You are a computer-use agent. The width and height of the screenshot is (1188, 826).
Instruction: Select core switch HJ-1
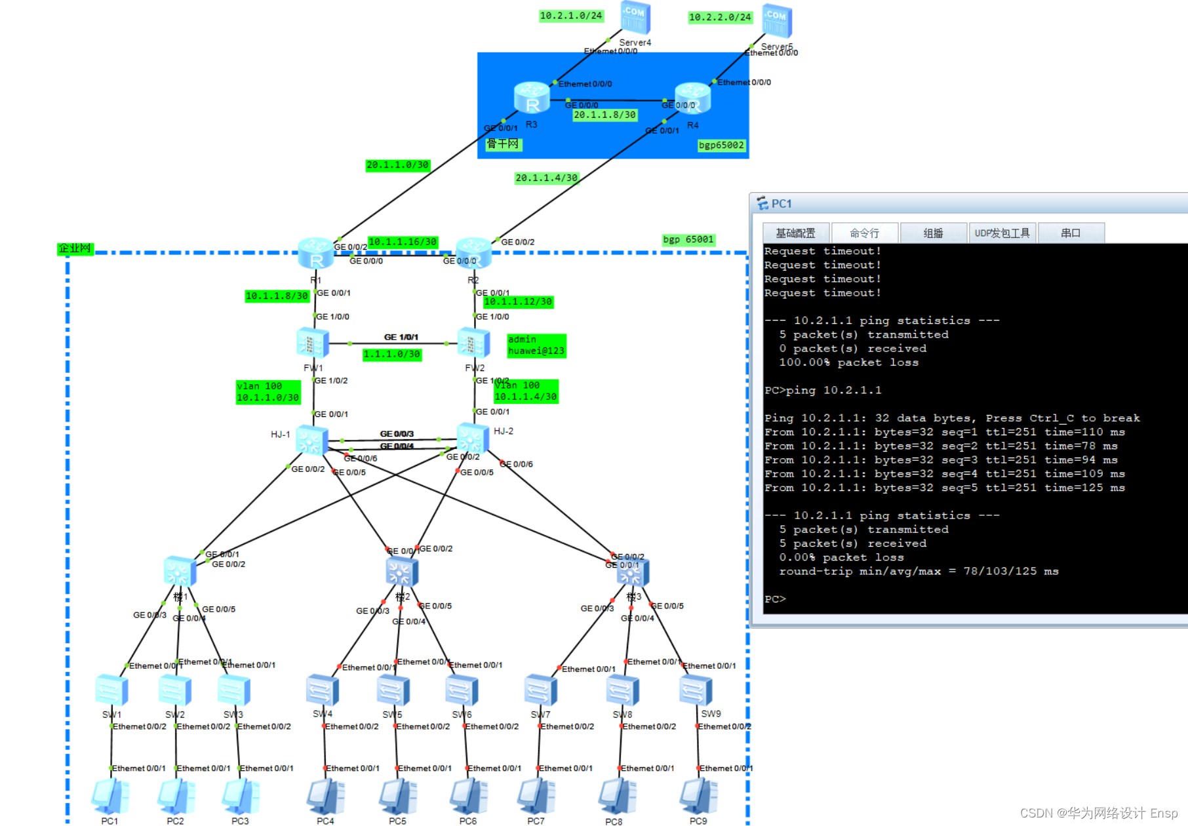pyautogui.click(x=311, y=440)
